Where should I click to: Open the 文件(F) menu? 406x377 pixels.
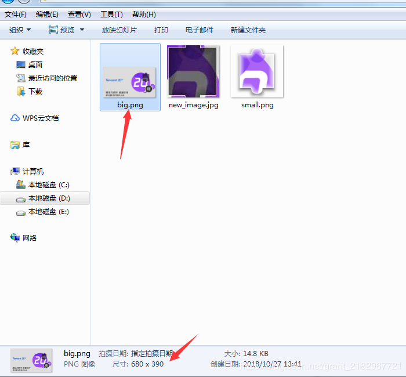[16, 14]
